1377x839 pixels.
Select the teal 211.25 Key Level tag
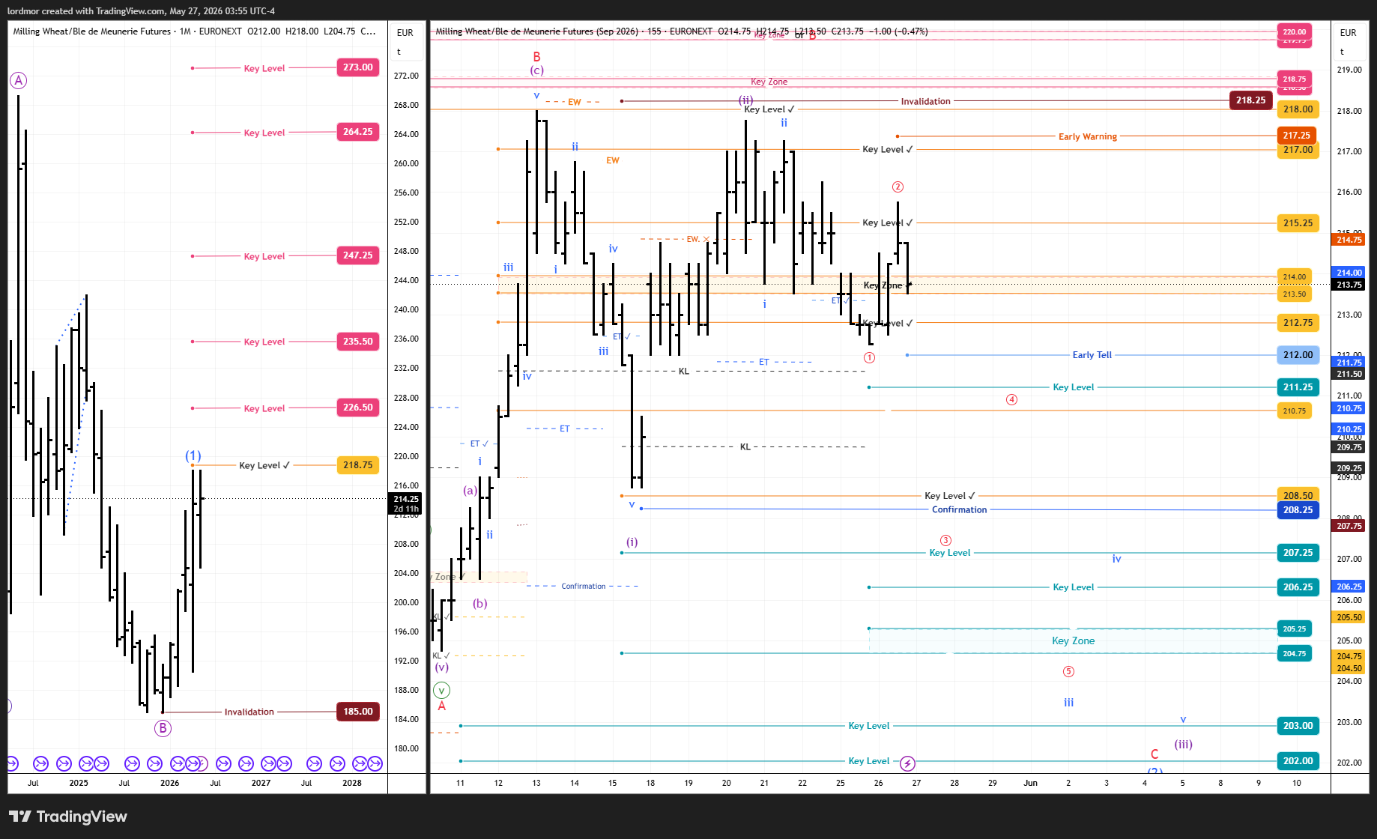click(x=1298, y=387)
